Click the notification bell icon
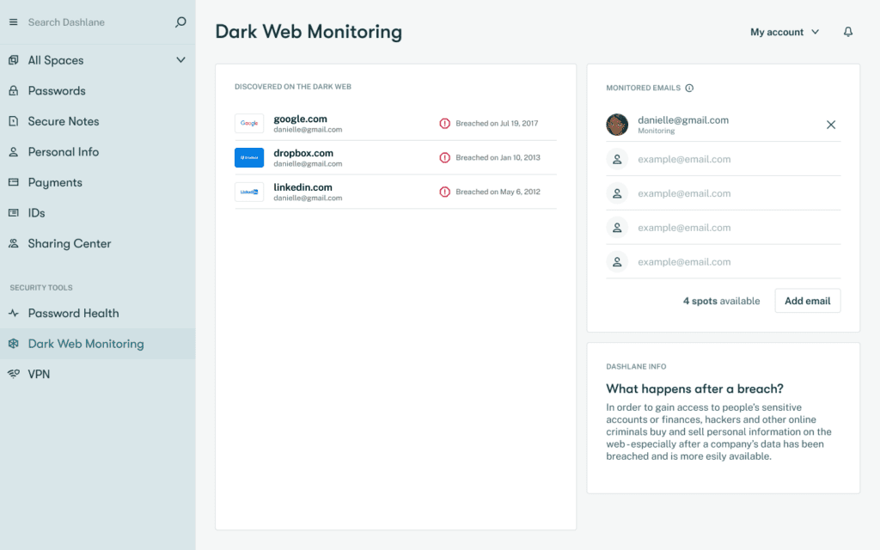This screenshot has height=550, width=880. tap(847, 30)
